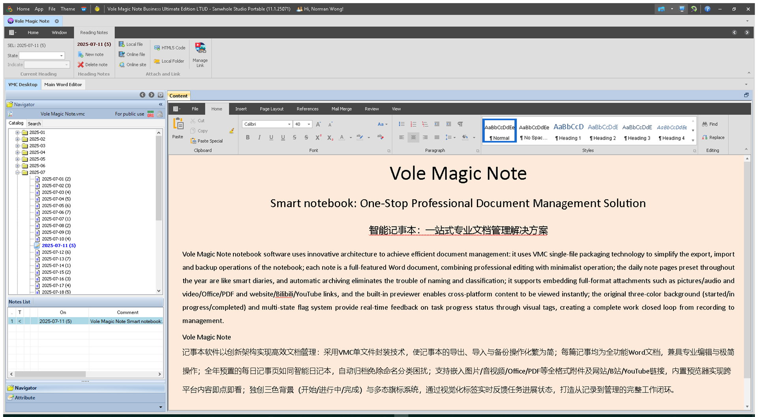Switch to Search tab in navigator
The image size is (758, 417).
click(x=34, y=123)
